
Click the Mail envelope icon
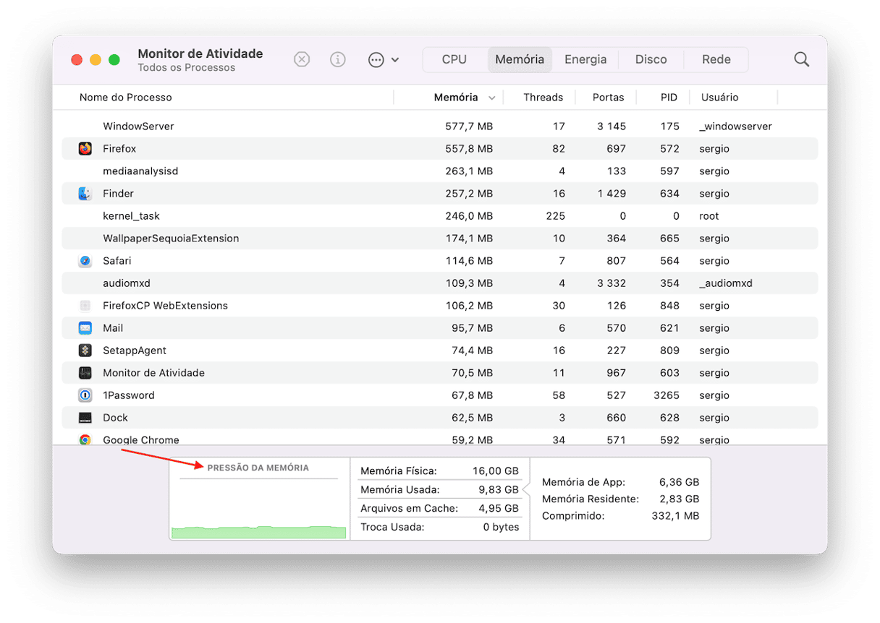tap(85, 328)
